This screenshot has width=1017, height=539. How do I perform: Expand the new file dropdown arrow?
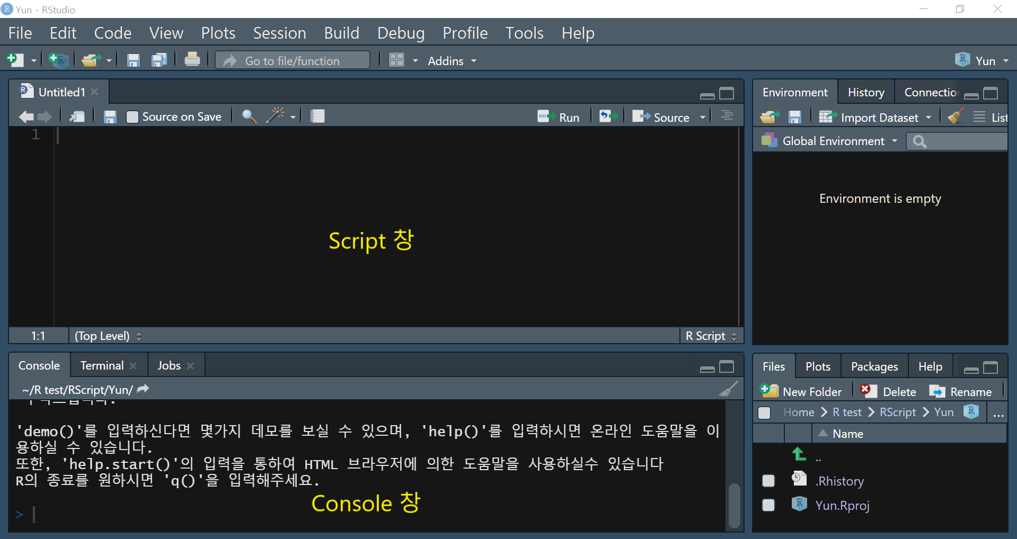(x=33, y=61)
